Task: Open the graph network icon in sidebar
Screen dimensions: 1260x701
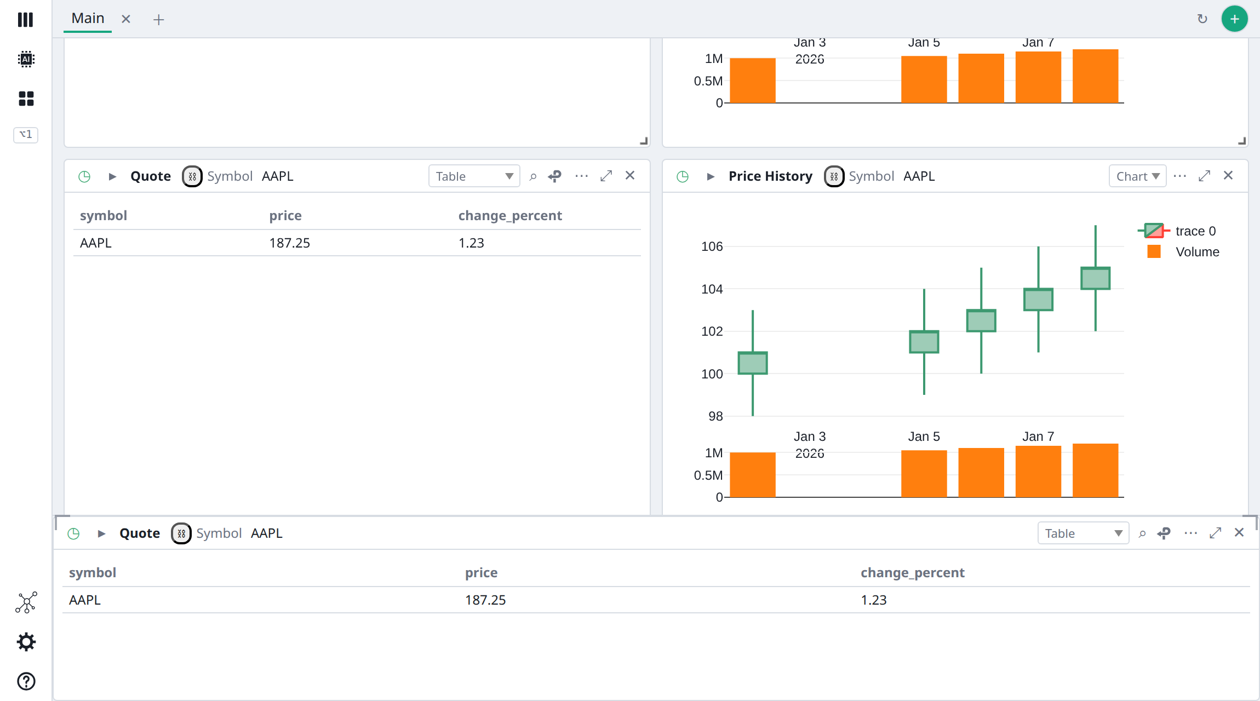Action: (x=26, y=602)
